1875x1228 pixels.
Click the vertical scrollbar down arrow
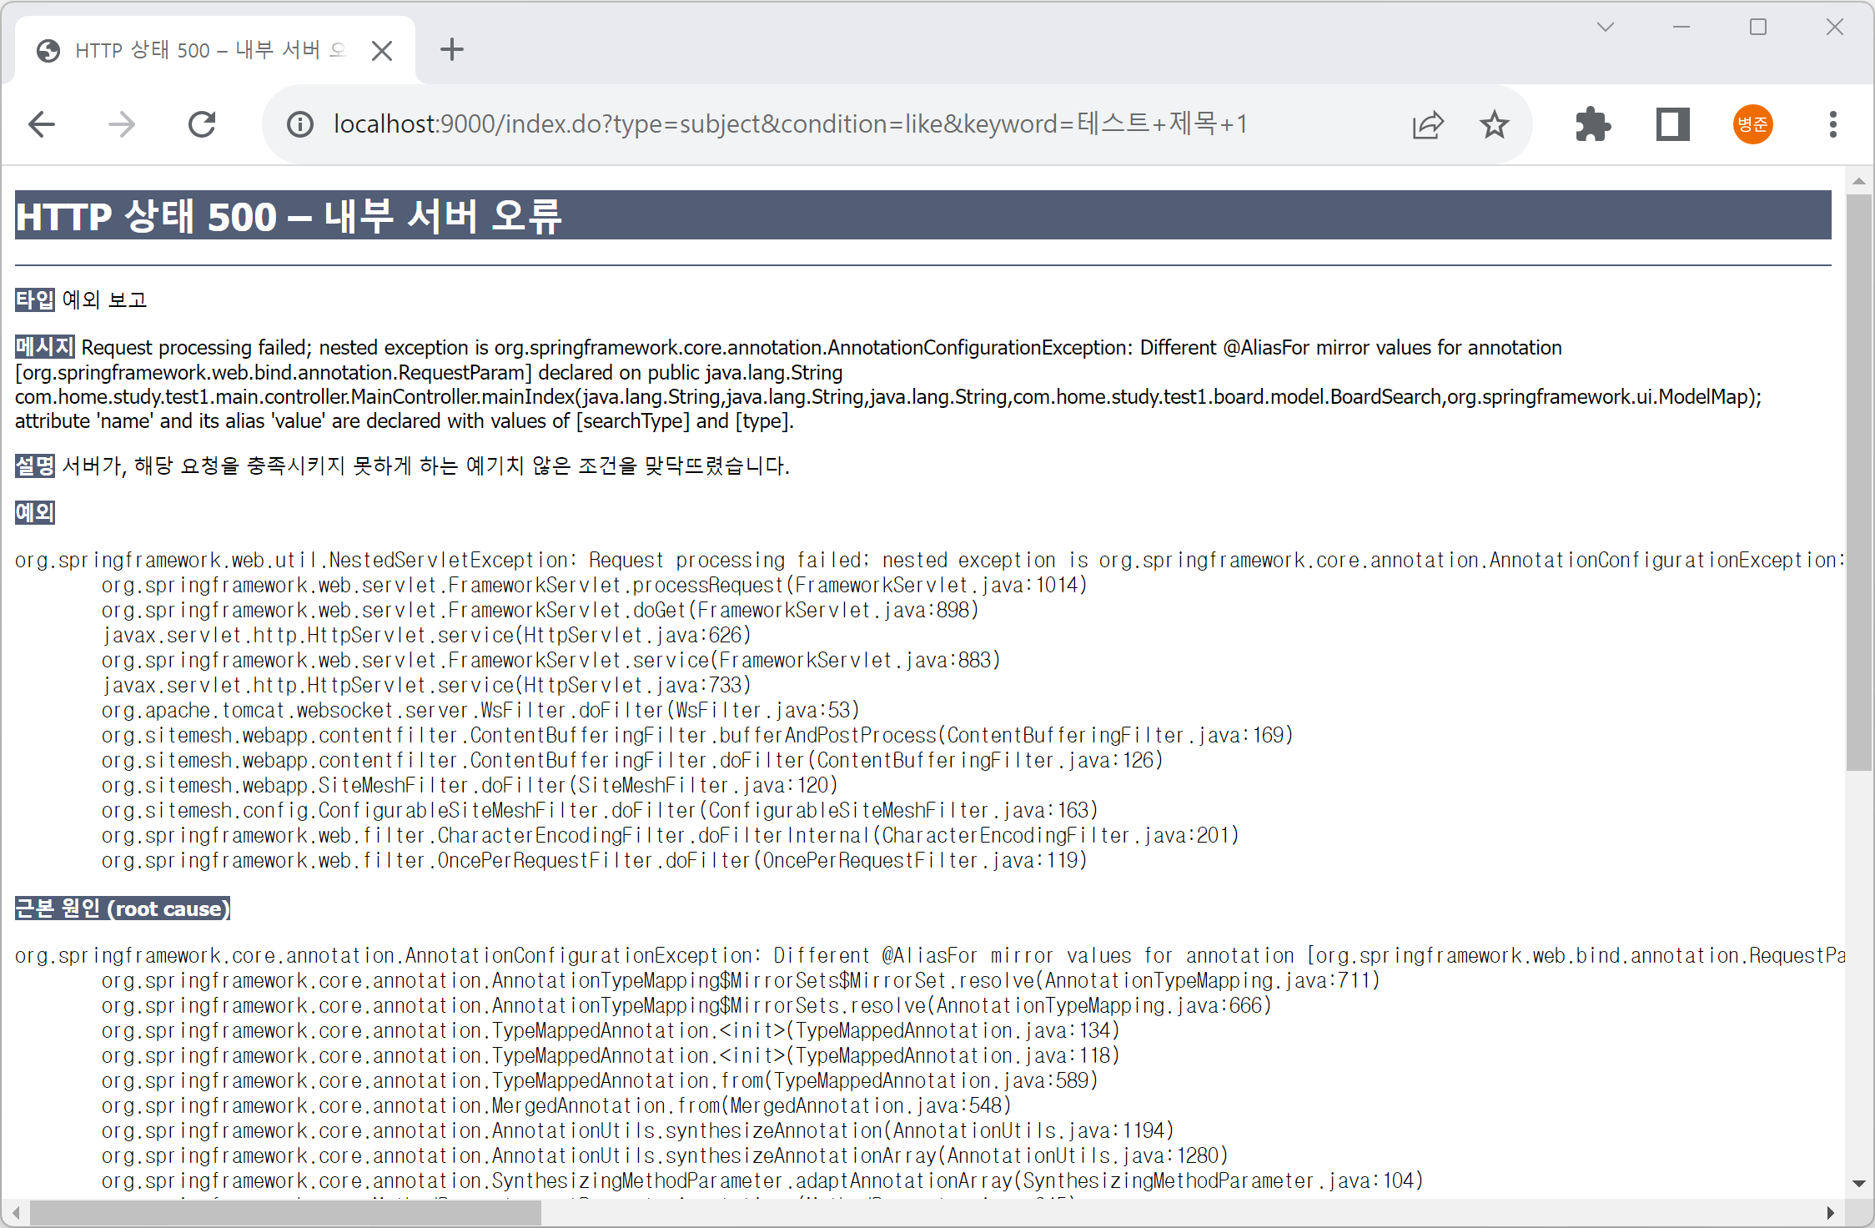[1858, 1183]
